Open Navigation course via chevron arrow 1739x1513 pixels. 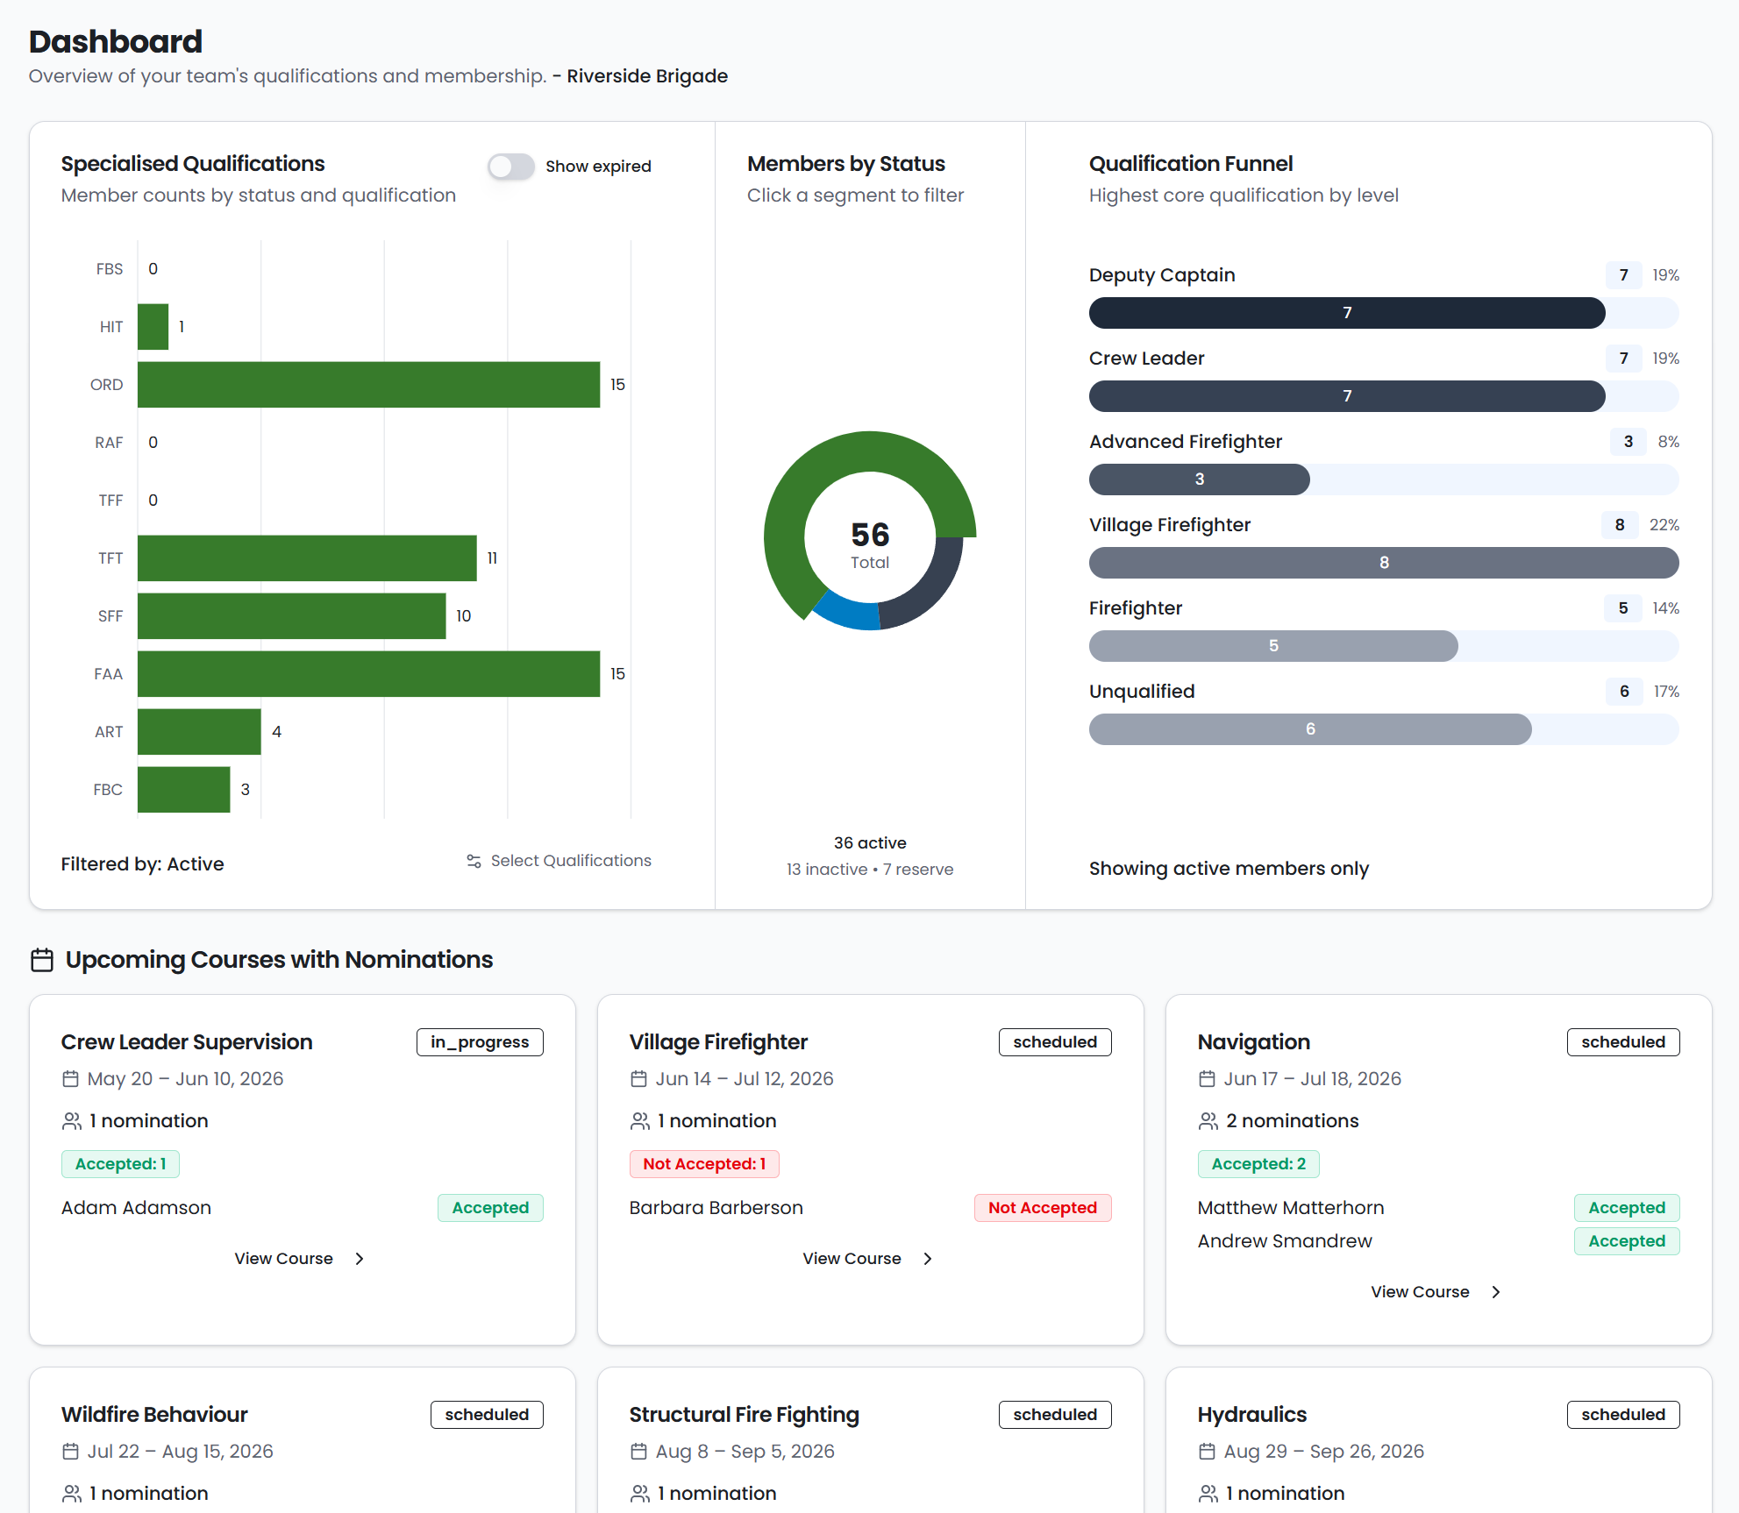point(1496,1292)
